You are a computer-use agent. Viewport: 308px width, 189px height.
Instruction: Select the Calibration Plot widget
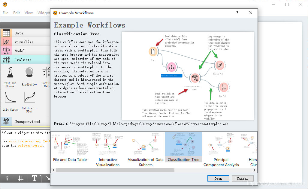[29, 102]
